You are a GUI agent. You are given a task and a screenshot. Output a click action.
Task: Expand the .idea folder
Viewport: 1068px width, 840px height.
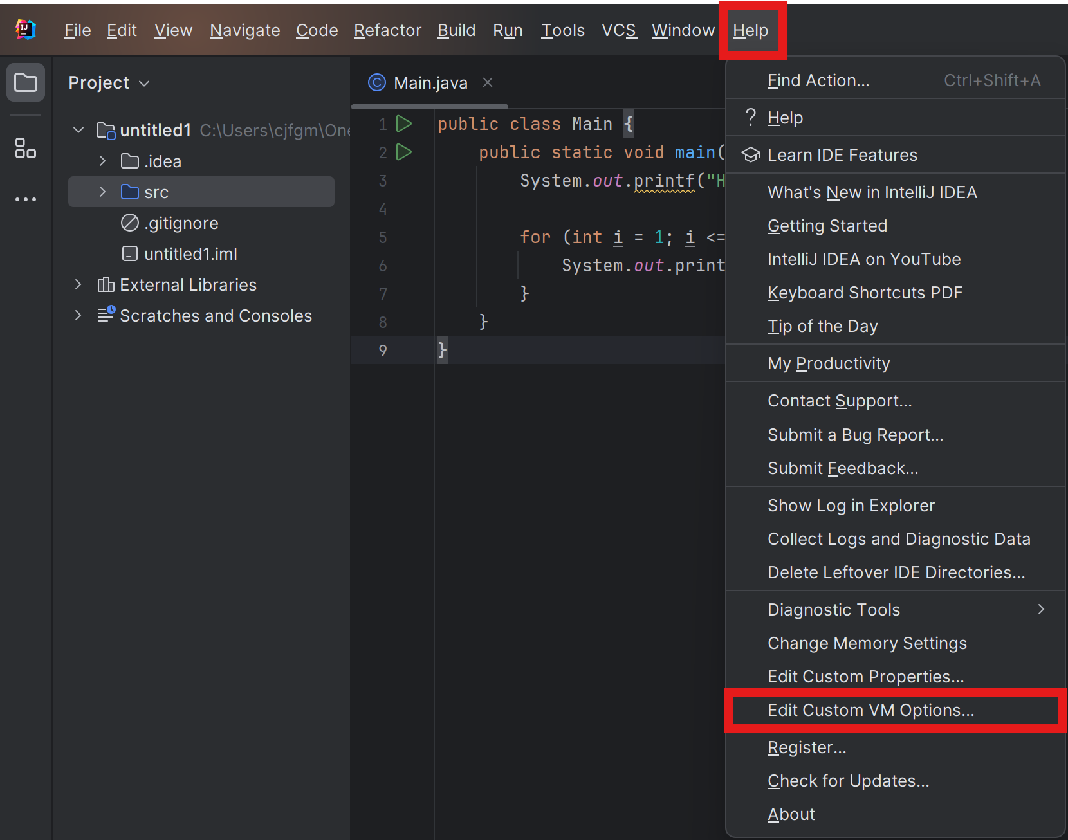[x=102, y=161]
